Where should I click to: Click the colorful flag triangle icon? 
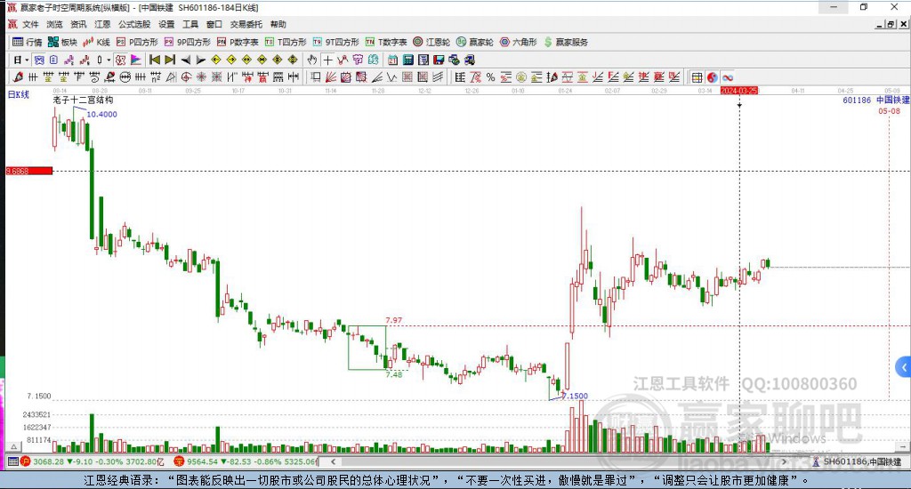pyautogui.click(x=136, y=60)
